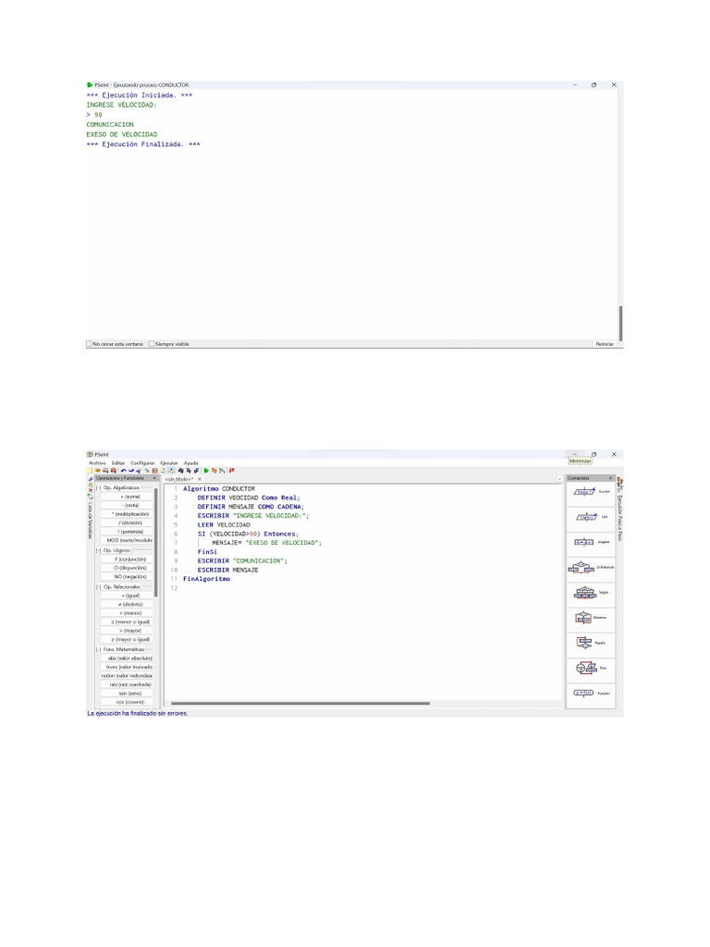Image resolution: width=710 pixels, height=947 pixels.
Task: Insert the * (multiplicación) operator
Action: pyautogui.click(x=127, y=514)
